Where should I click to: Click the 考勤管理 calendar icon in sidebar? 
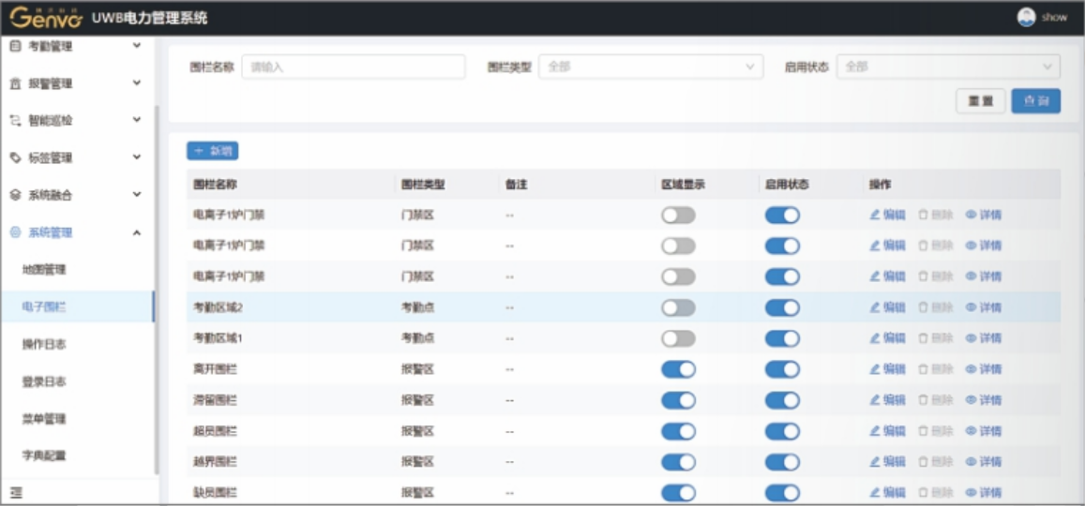[x=16, y=46]
